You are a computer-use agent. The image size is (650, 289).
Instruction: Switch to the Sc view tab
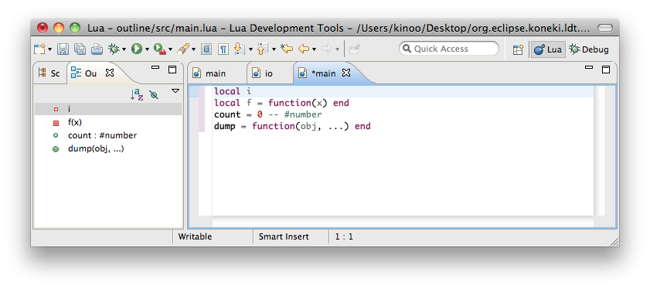click(49, 73)
